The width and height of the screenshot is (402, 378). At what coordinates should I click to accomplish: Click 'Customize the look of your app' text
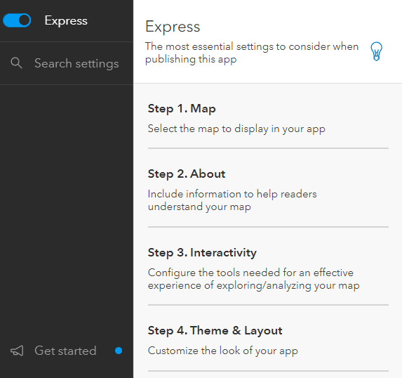point(223,351)
